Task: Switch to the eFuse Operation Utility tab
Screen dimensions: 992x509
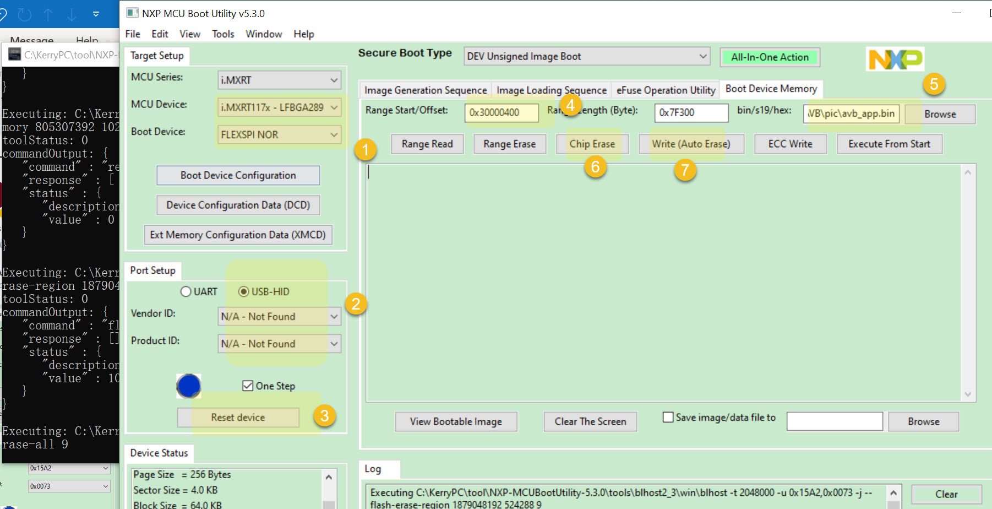Action: pyautogui.click(x=665, y=89)
